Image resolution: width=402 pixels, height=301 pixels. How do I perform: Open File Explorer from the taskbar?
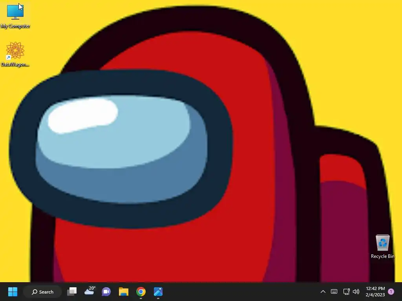[x=124, y=292]
